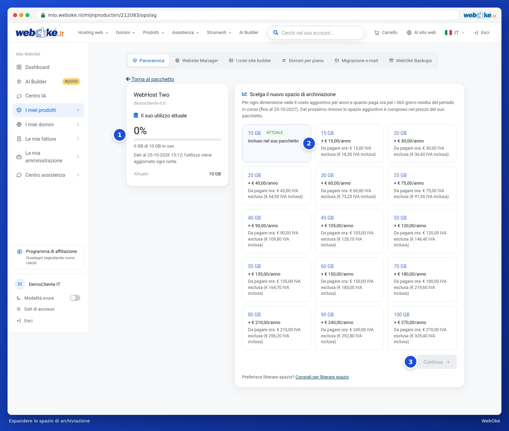Click the Torna al pacchetto link
The image size is (509, 431).
coord(150,79)
